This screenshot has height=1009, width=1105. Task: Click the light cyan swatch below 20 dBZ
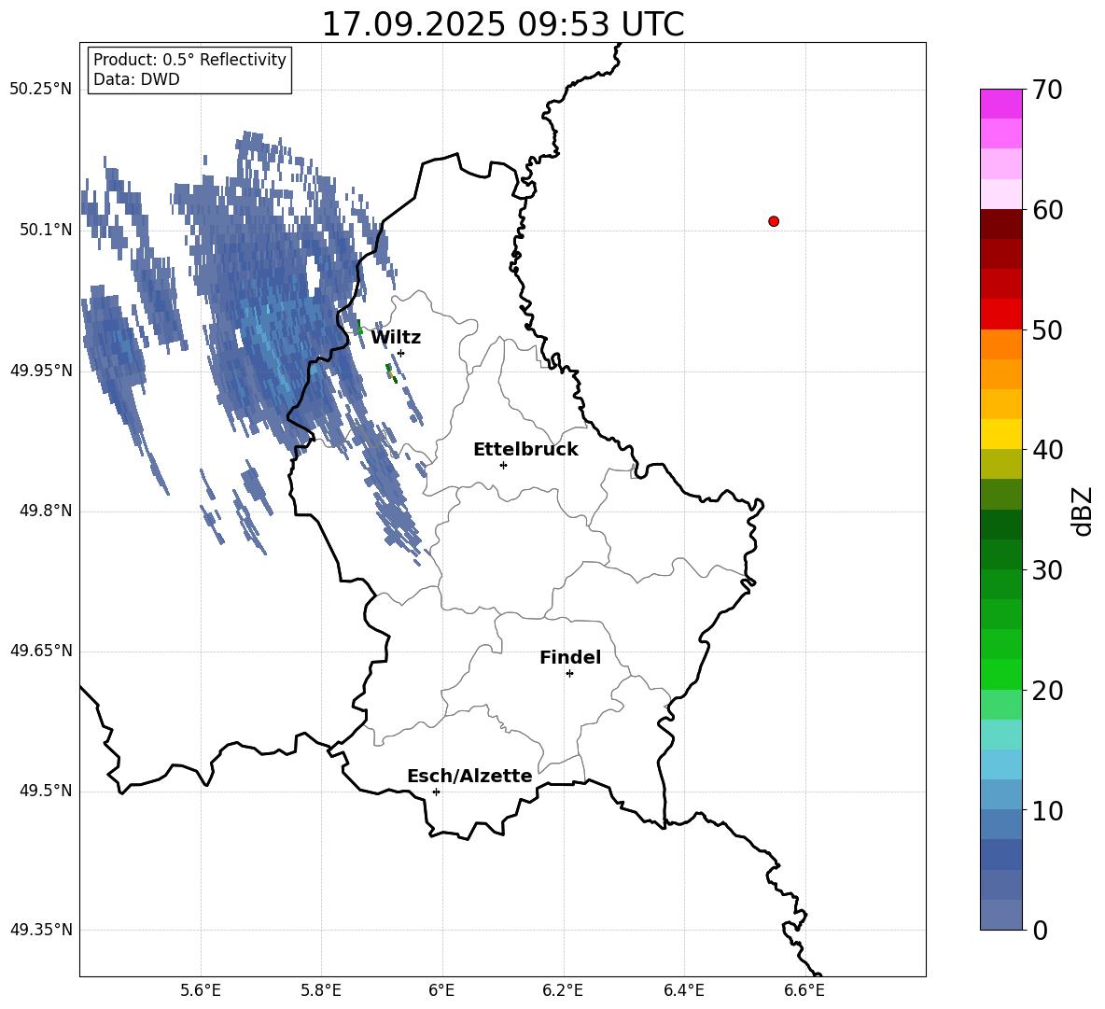click(x=1000, y=735)
